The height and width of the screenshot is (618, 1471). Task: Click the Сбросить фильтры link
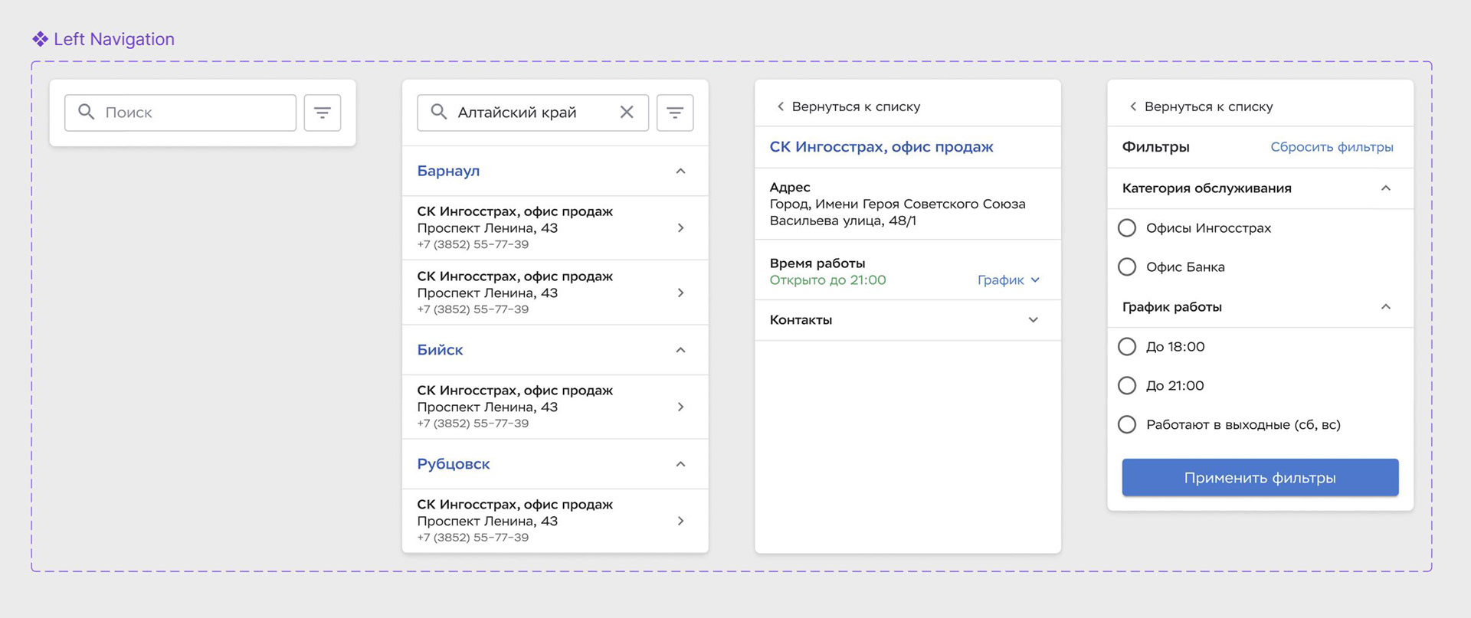click(1332, 147)
